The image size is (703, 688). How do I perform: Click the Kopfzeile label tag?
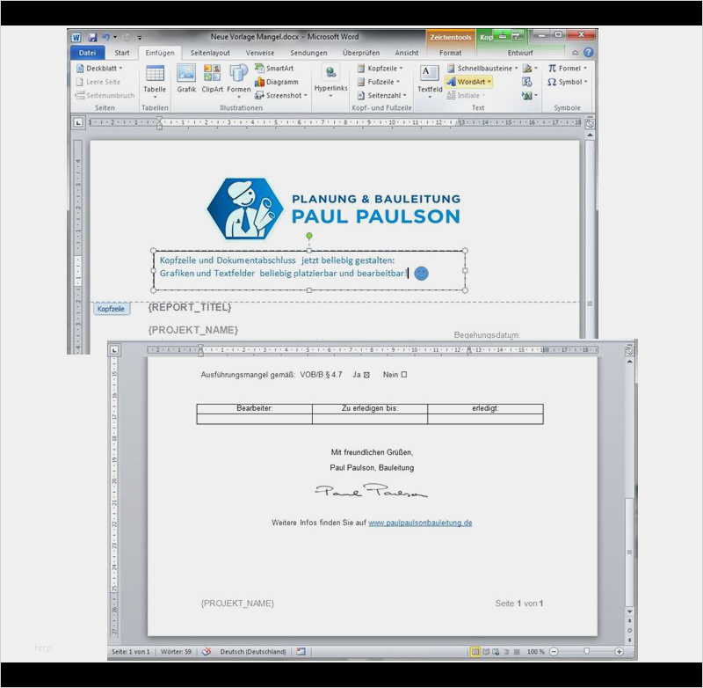point(112,309)
